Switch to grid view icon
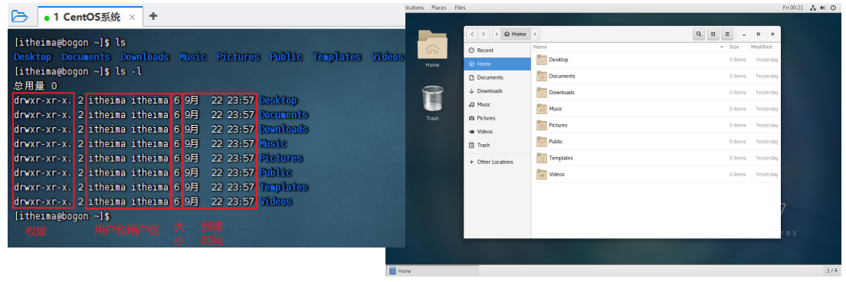 point(713,34)
